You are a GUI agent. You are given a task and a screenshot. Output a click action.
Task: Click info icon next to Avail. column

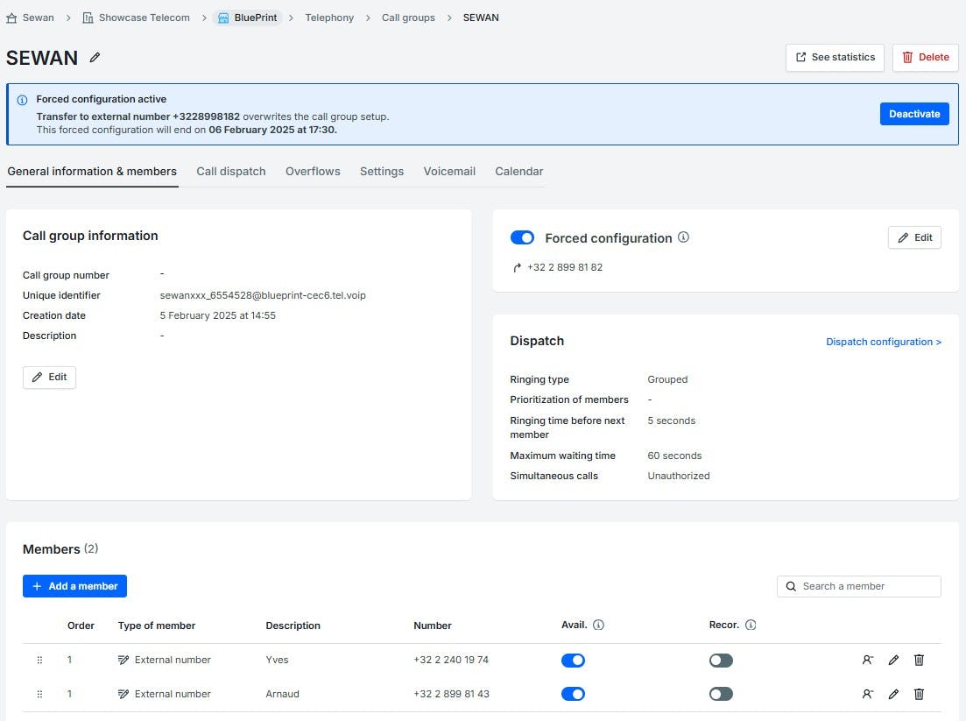point(599,626)
